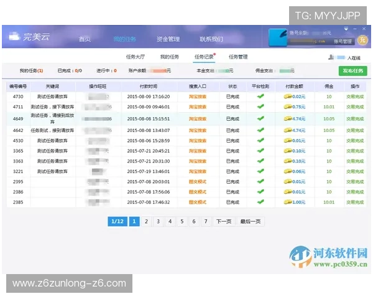Go to page 3
The image size is (373, 299).
tap(158, 222)
